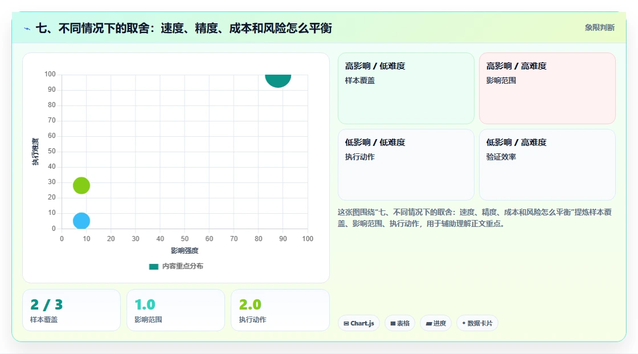Open the 高影响 / 高难度 quadrant card
The width and height of the screenshot is (638, 354).
click(x=547, y=88)
